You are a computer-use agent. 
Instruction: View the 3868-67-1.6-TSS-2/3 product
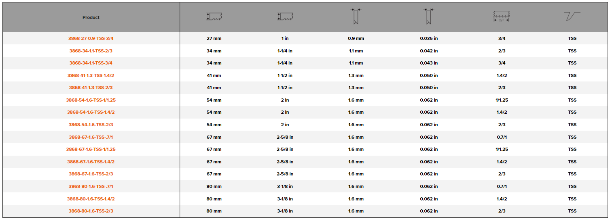(91, 174)
